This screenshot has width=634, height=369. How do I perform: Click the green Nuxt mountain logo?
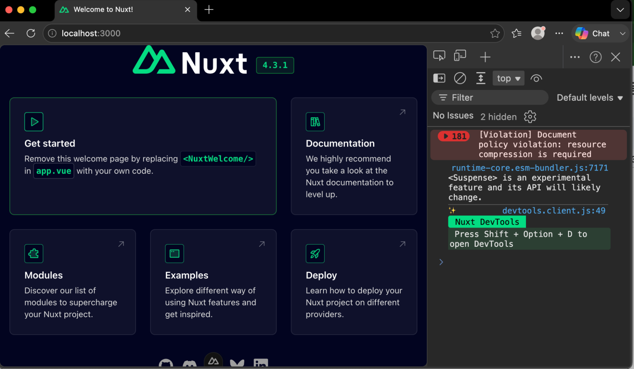154,60
